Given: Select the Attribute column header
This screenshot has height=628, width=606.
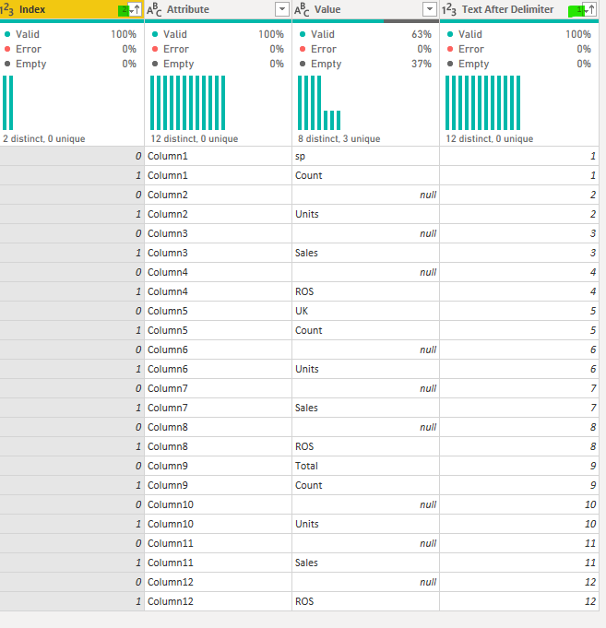Looking at the screenshot, I should coord(218,9).
